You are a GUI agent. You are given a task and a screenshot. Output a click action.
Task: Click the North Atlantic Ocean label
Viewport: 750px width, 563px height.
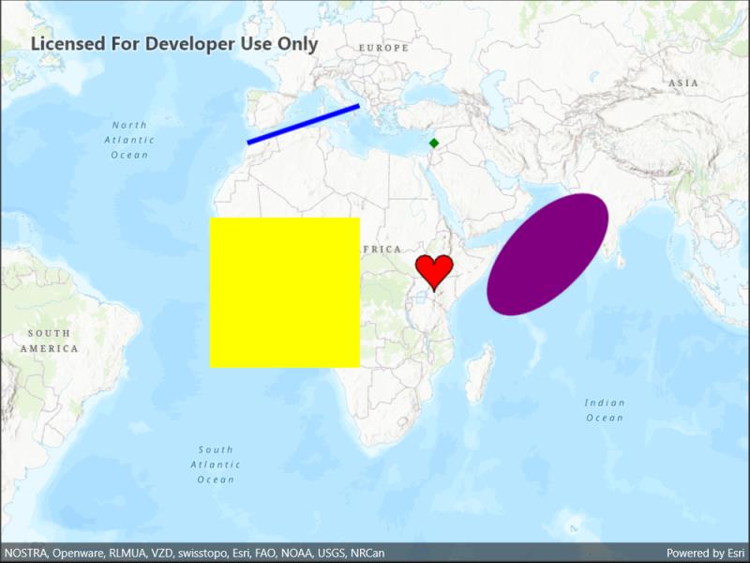coord(129,140)
